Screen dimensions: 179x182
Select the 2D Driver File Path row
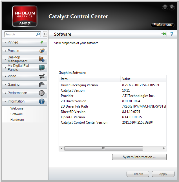(x=113, y=106)
